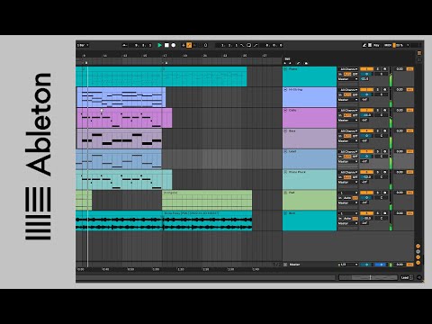Open the MIDI map mode
Screen dimensions: 432x324
click(388, 45)
